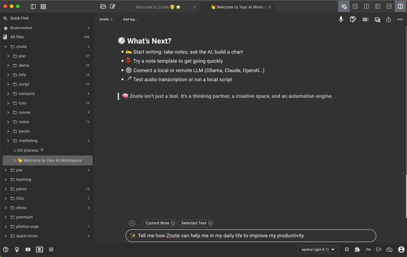The image size is (407, 257).
Task: Choose the horizontal split layout icon
Action: click(x=389, y=7)
